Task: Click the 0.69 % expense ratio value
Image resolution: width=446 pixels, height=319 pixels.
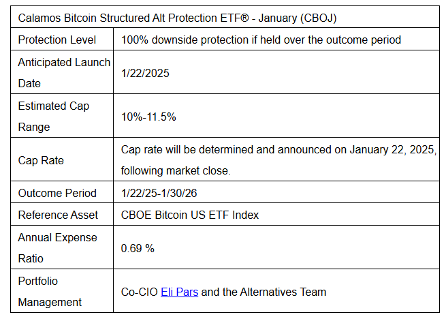Action: 138,248
